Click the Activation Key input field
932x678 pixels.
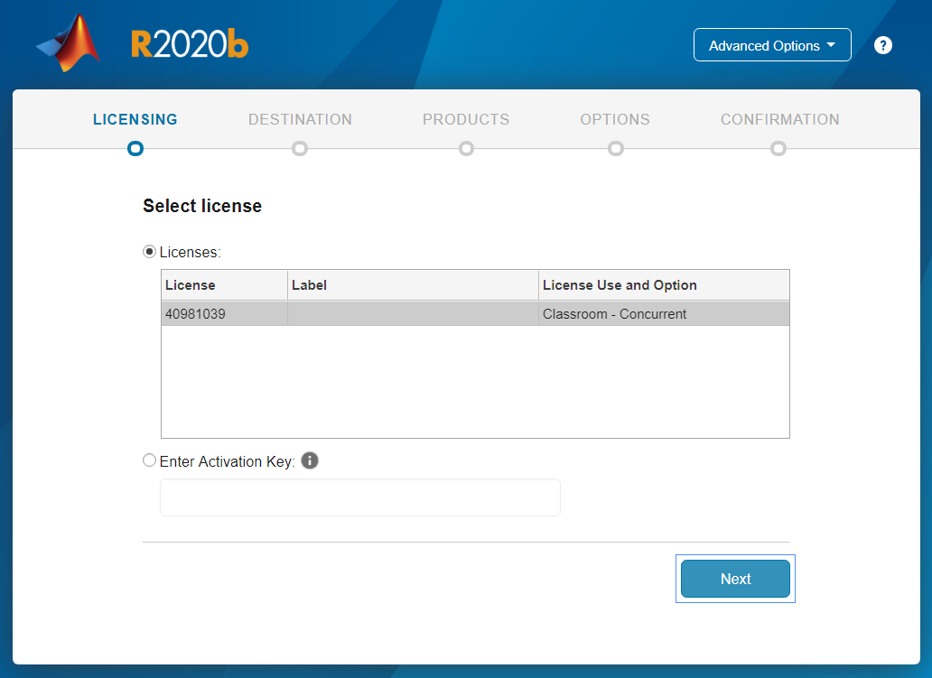coord(360,497)
